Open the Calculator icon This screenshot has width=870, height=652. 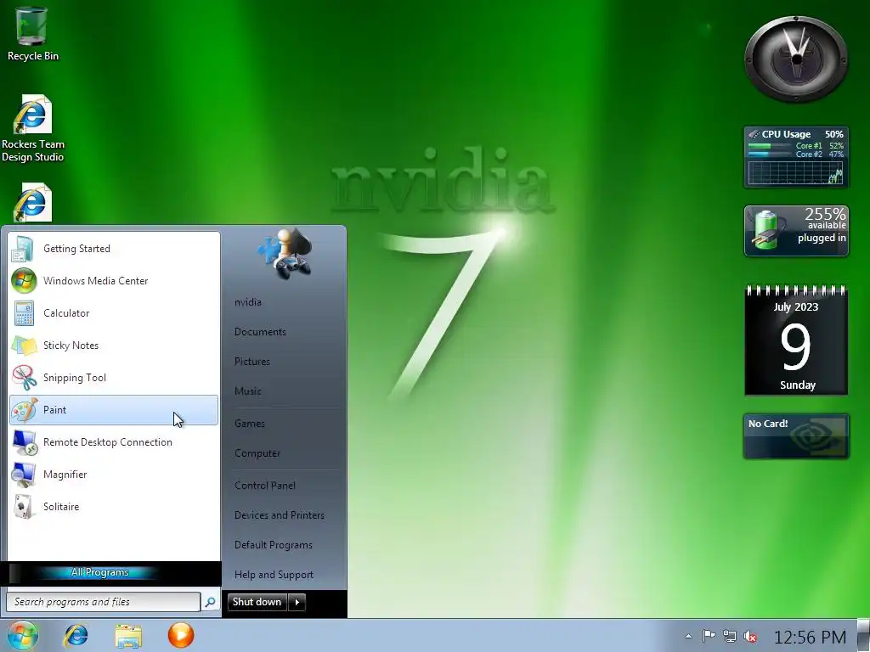click(x=24, y=313)
